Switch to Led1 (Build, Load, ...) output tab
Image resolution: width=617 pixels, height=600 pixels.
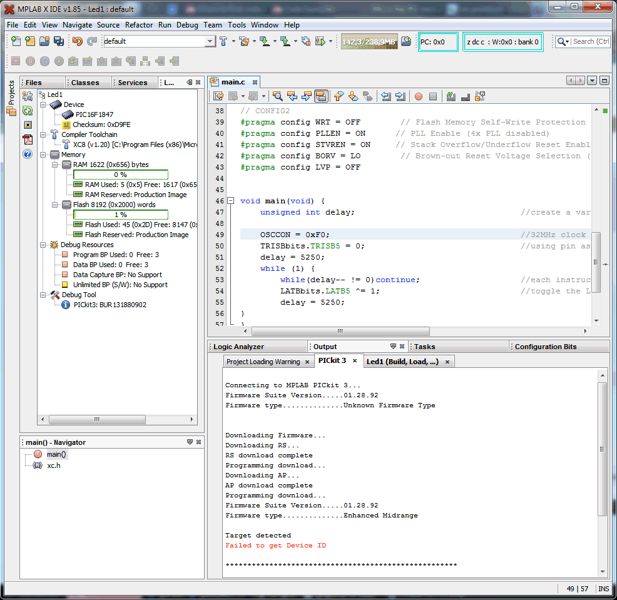[x=402, y=362]
